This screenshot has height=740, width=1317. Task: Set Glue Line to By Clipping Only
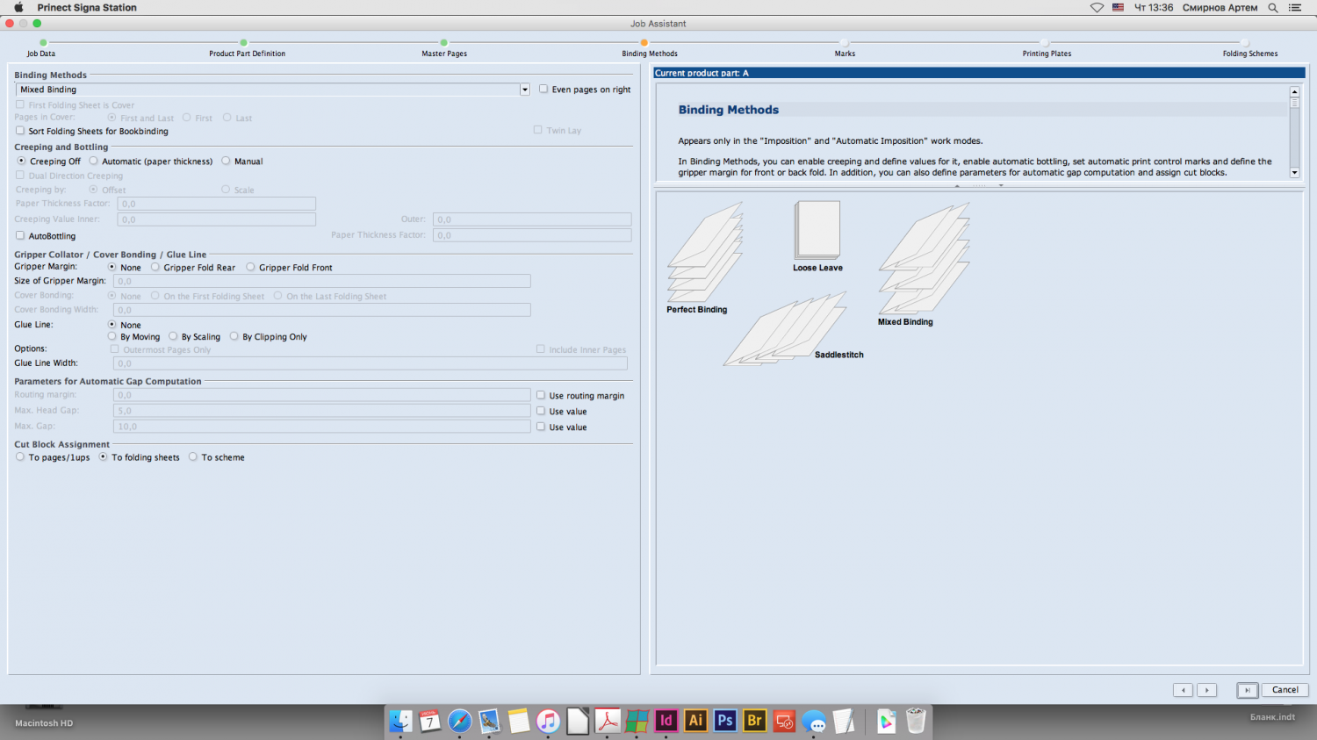pos(234,336)
